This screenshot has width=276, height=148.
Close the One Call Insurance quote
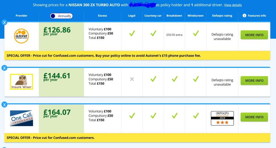click(x=4, y=105)
